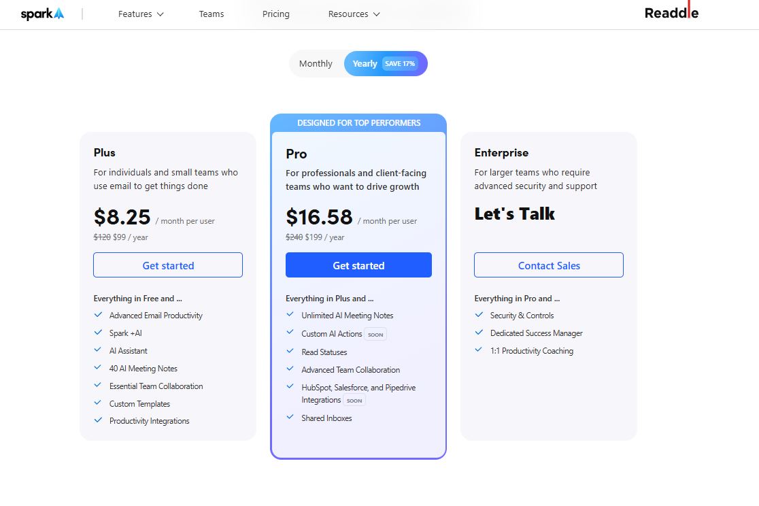This screenshot has height=506, width=759.
Task: Select the Yearly billing option
Action: pos(365,63)
